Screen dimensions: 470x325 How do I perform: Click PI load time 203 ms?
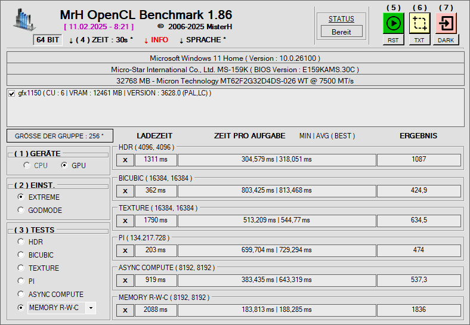pyautogui.click(x=156, y=250)
